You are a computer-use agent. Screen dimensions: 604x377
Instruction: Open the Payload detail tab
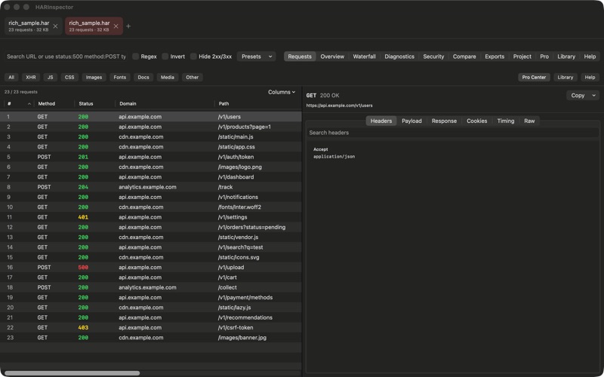[411, 121]
